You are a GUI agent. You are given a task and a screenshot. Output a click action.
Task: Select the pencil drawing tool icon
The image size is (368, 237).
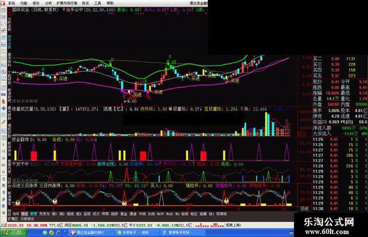coord(3,122)
